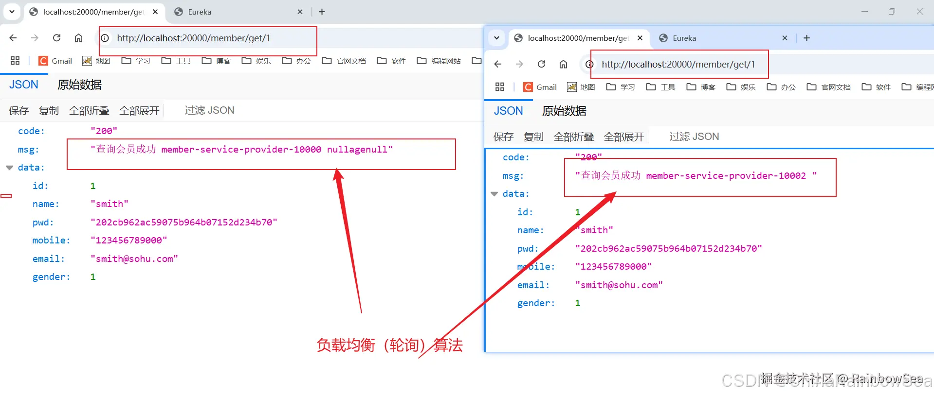Reload page in right browser window
Viewport: 934px width, 396px height.
[x=541, y=64]
